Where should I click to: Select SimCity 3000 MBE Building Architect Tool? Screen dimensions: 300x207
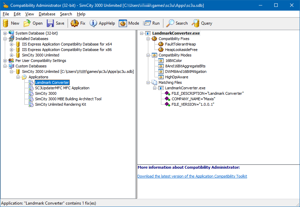point(68,99)
